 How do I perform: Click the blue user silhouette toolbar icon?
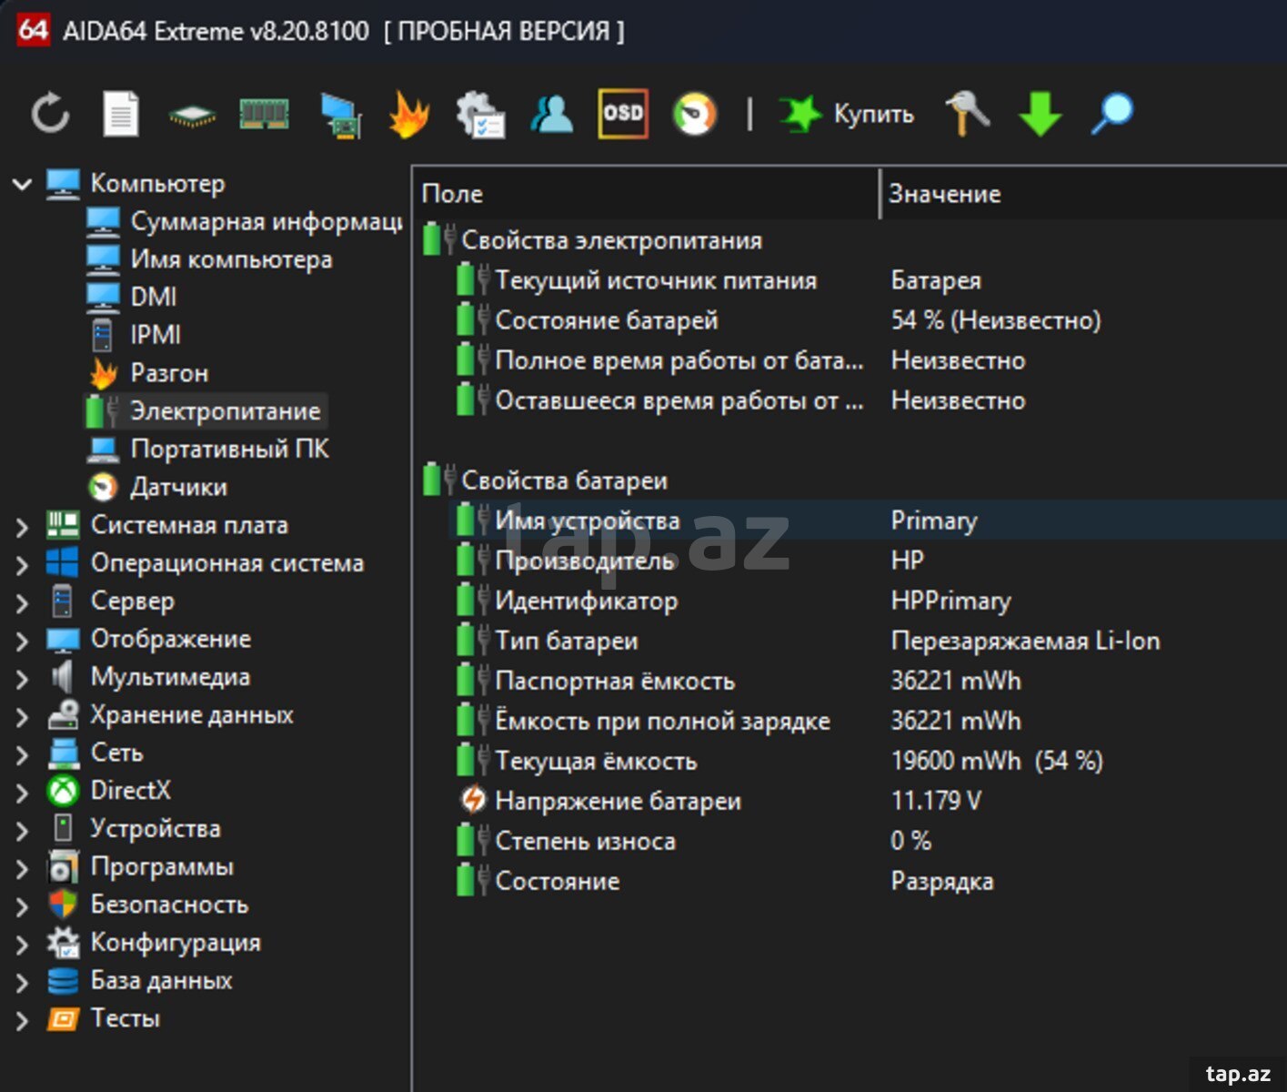coord(552,115)
